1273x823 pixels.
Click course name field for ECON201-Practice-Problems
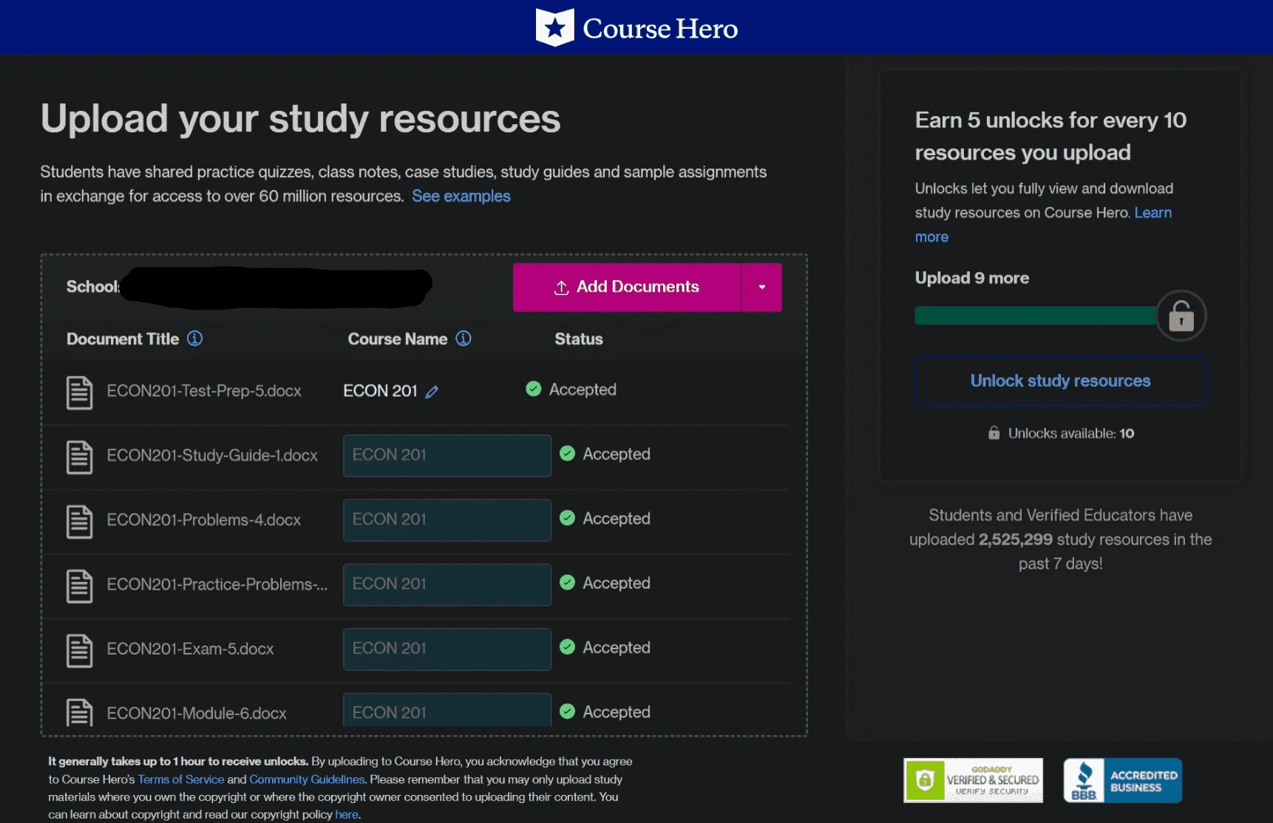[447, 584]
